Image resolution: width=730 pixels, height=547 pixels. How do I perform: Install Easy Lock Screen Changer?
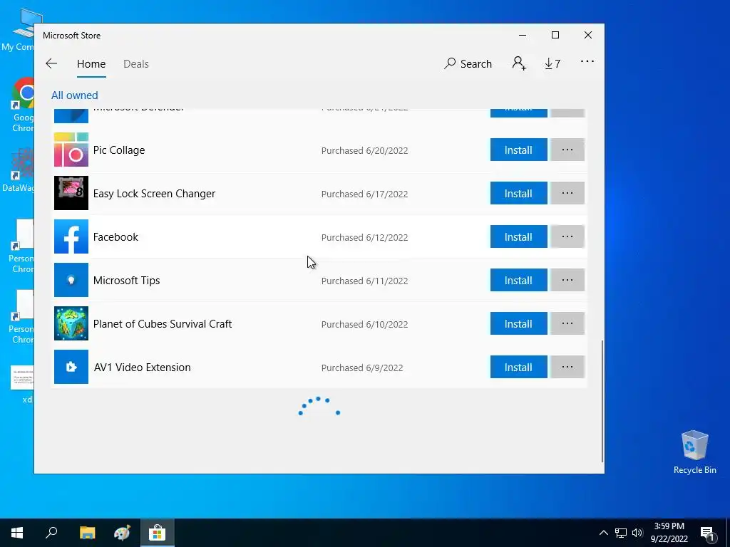tap(519, 193)
